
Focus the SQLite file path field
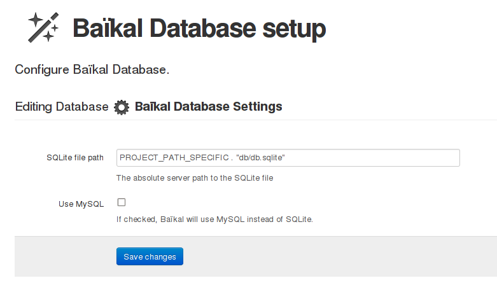288,158
